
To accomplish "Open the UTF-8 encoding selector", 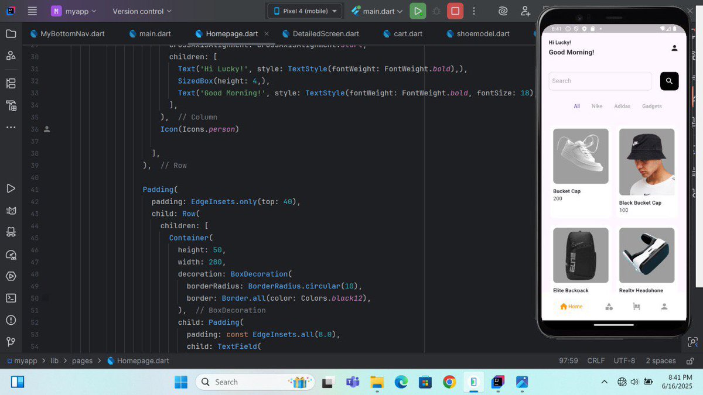I will point(624,360).
